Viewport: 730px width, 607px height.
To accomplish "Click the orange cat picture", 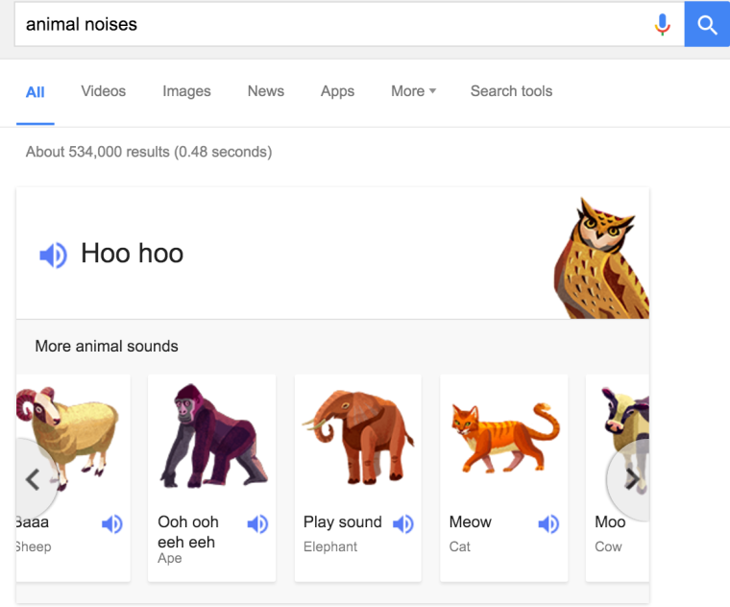I will [x=503, y=437].
